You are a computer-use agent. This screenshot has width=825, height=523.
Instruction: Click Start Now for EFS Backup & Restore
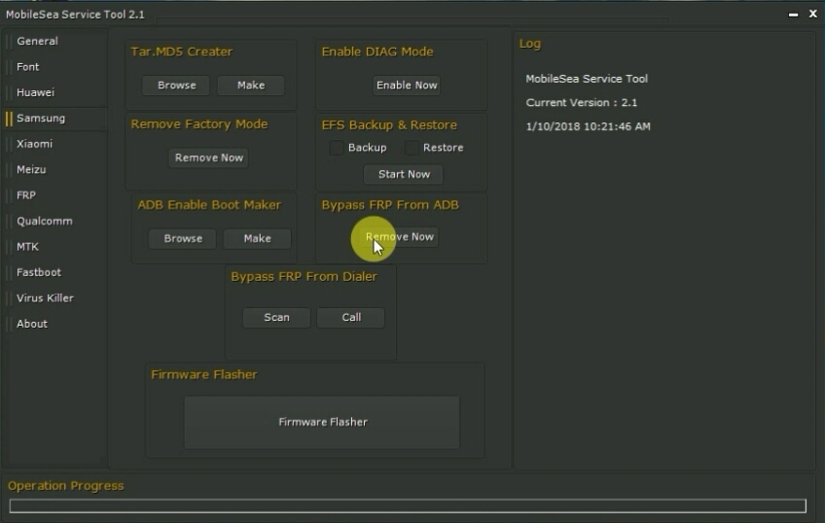[404, 175]
